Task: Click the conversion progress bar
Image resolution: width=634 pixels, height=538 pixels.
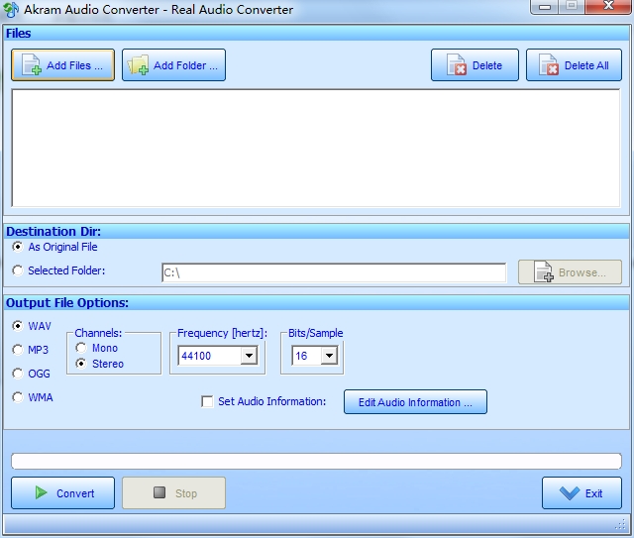Action: tap(316, 461)
